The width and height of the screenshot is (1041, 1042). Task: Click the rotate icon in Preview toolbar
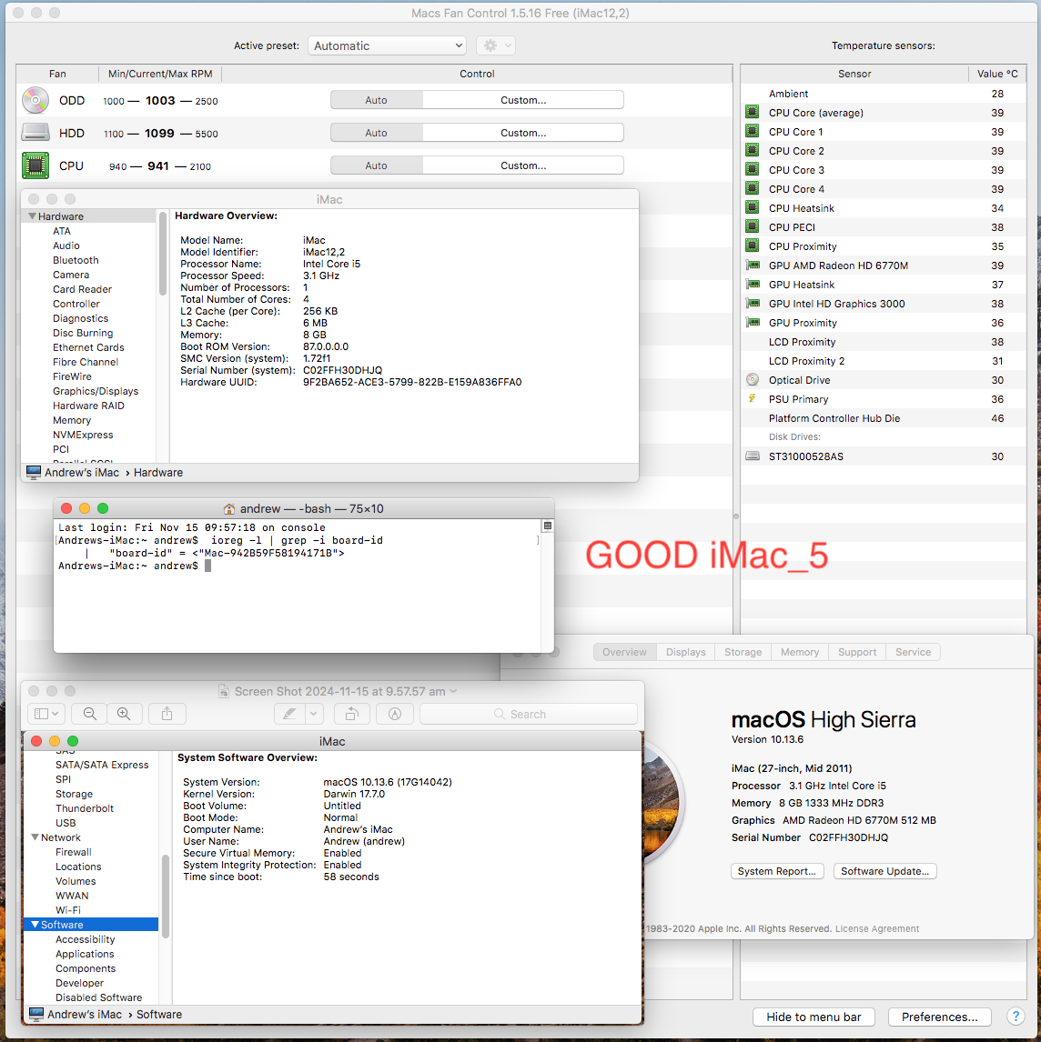352,714
